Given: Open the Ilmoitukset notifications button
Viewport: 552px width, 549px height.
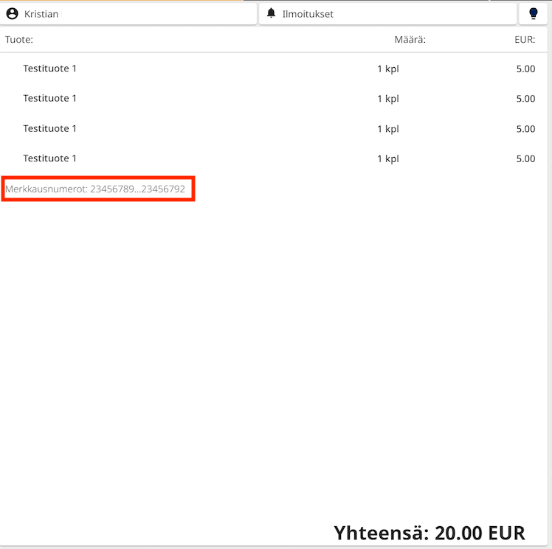Looking at the screenshot, I should 387,13.
